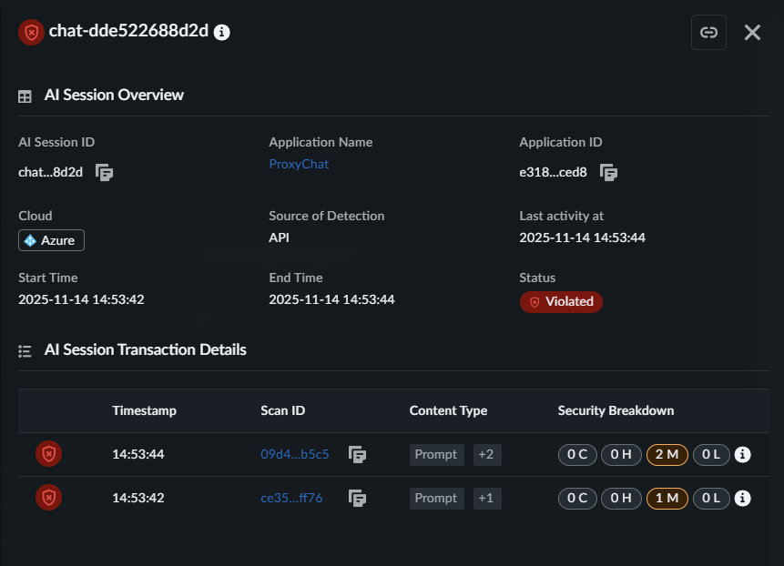Close the session details panel

point(752,33)
